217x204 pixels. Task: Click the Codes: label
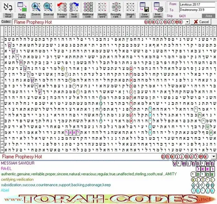click(6, 22)
